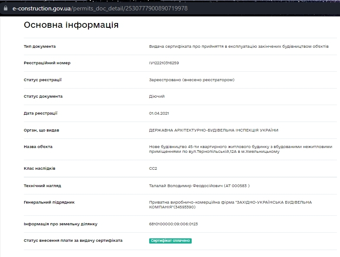The width and height of the screenshot is (340, 257).
Task: Click the 'Клас наслідків' label
Action: [39, 168]
